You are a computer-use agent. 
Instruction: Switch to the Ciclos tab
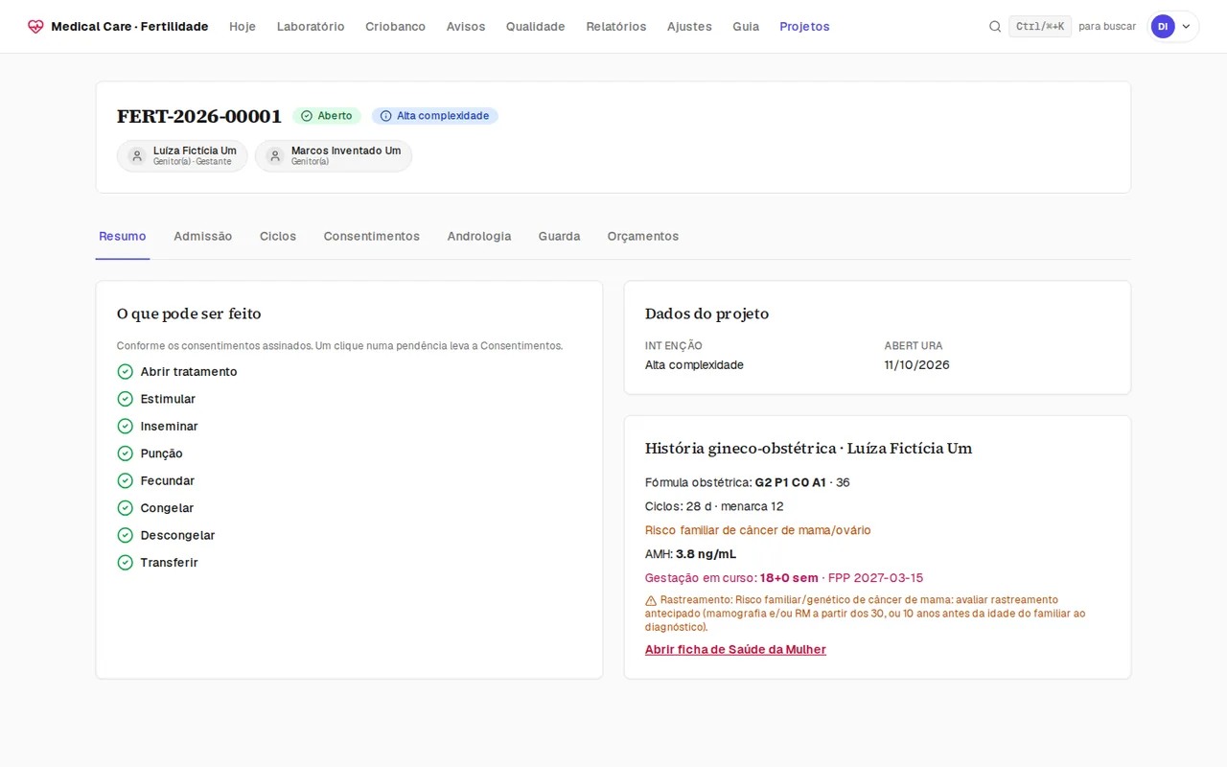[x=278, y=237]
